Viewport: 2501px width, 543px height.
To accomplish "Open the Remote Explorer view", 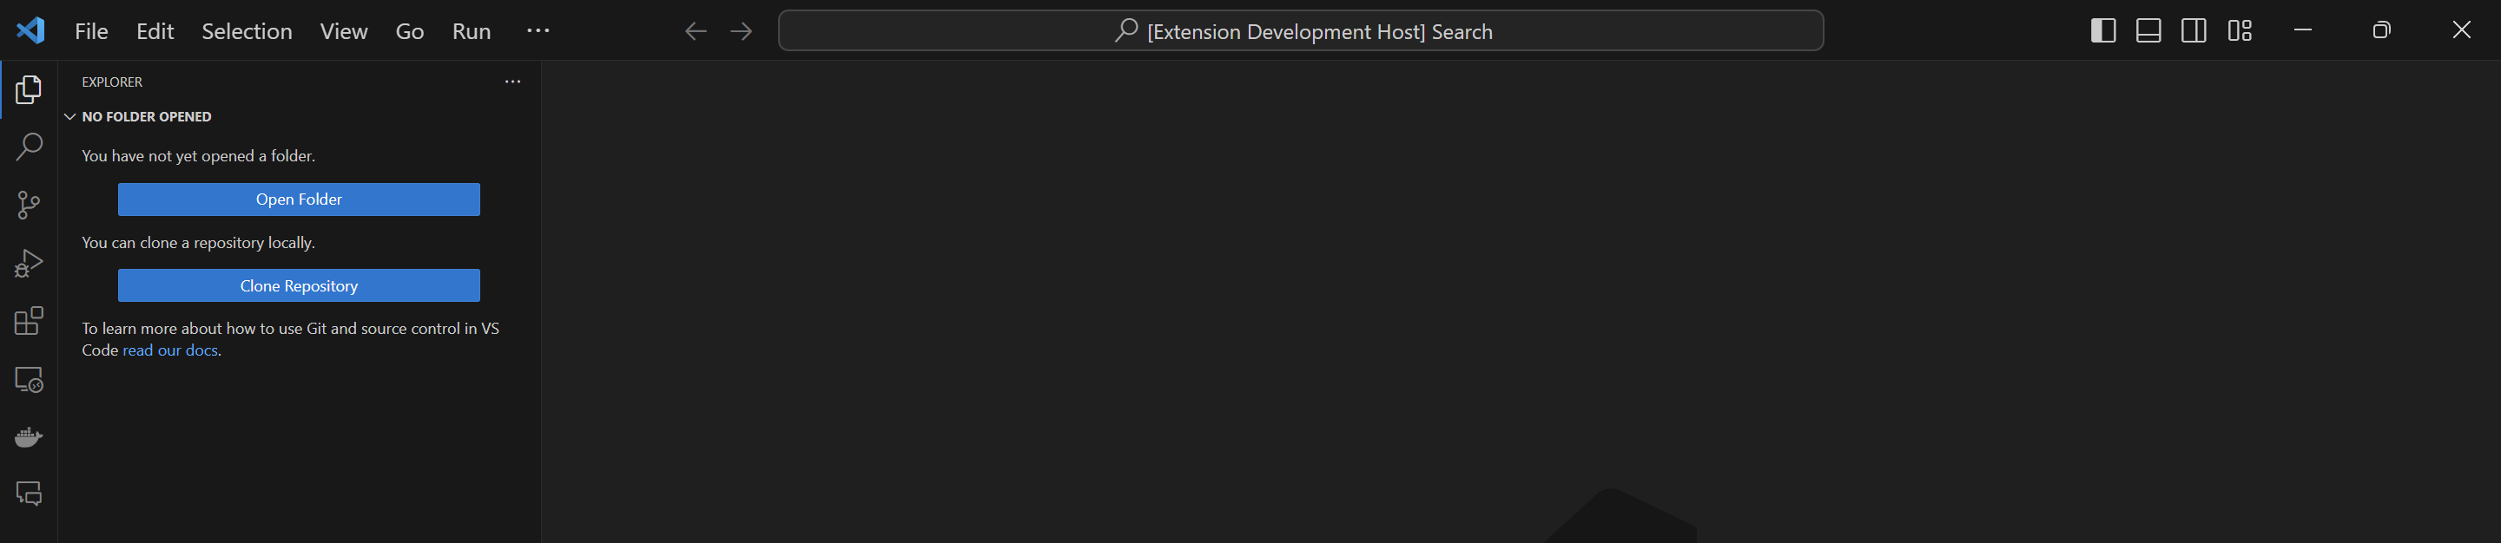I will click(30, 379).
